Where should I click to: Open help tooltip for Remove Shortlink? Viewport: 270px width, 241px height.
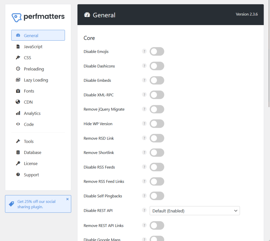[144, 152]
